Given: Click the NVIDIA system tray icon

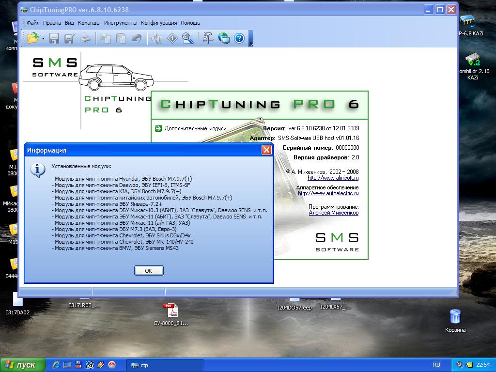Looking at the screenshot, I should point(468,365).
